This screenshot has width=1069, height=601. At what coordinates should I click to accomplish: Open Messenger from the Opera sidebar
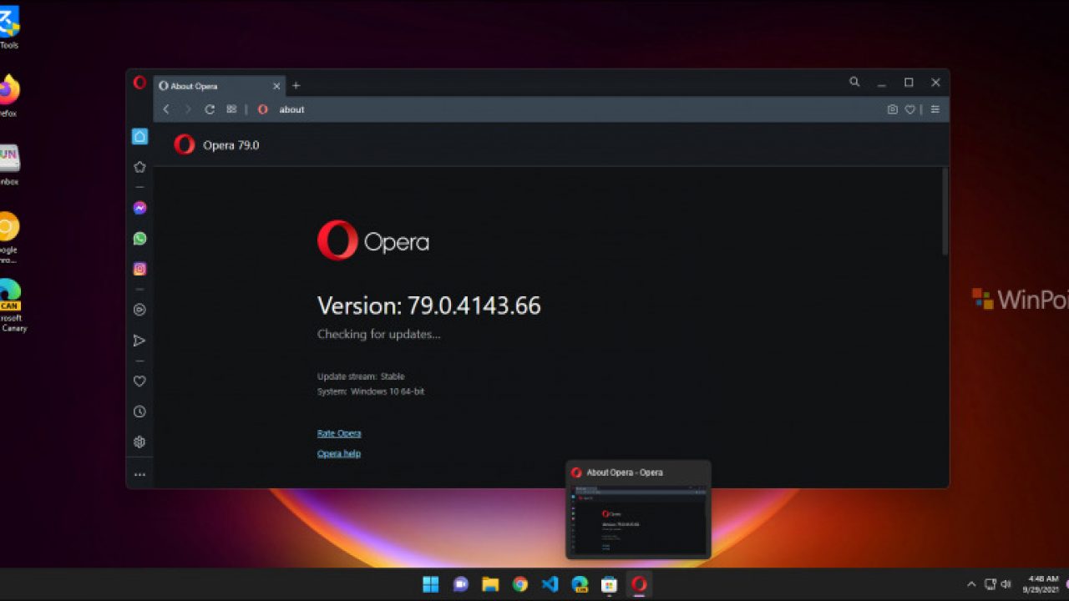pyautogui.click(x=139, y=208)
